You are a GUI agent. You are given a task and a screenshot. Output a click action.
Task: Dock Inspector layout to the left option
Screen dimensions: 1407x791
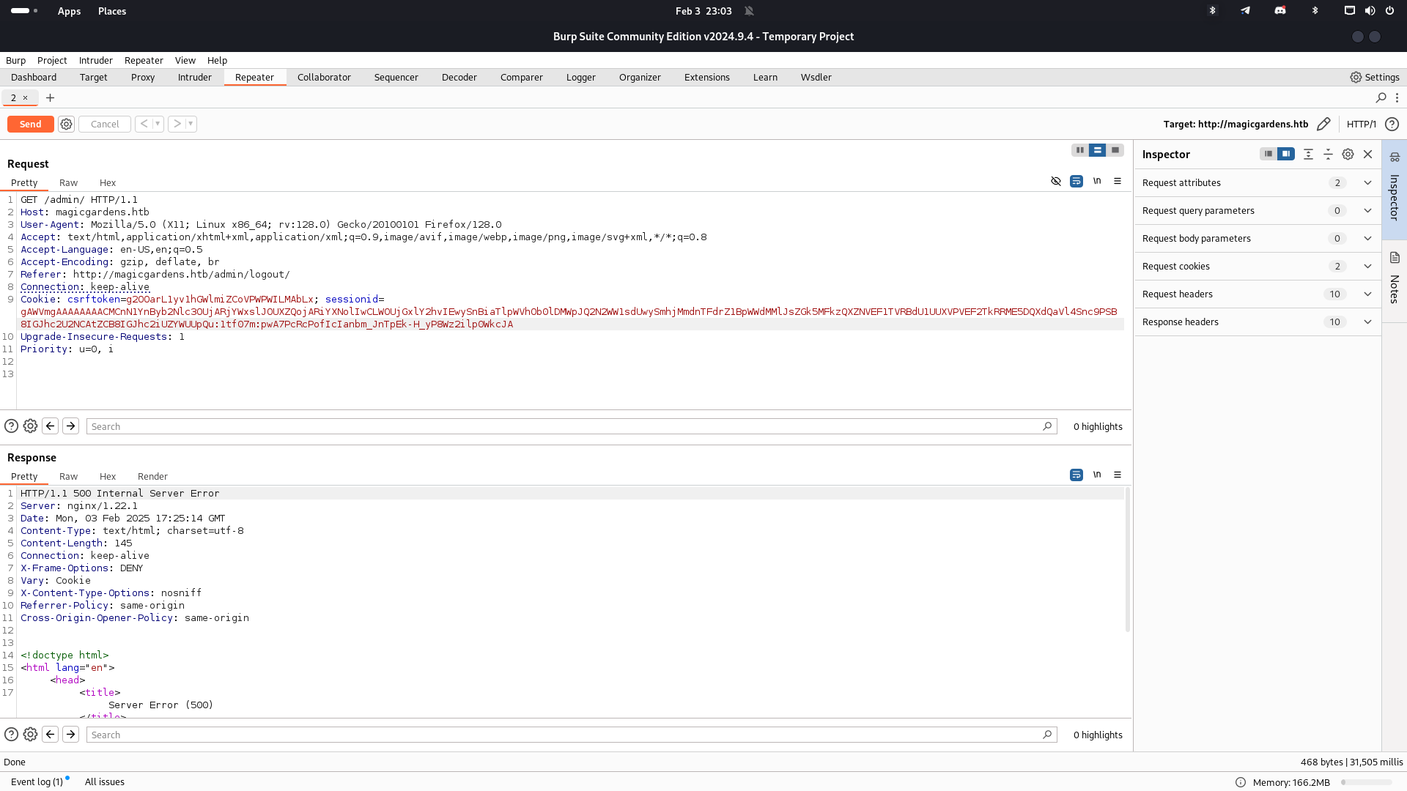[x=1268, y=154]
